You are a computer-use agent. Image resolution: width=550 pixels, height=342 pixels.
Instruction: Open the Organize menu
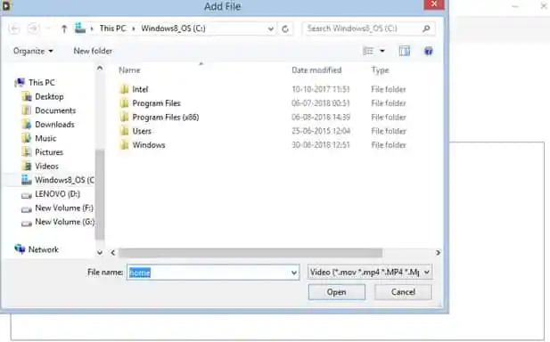(x=33, y=51)
